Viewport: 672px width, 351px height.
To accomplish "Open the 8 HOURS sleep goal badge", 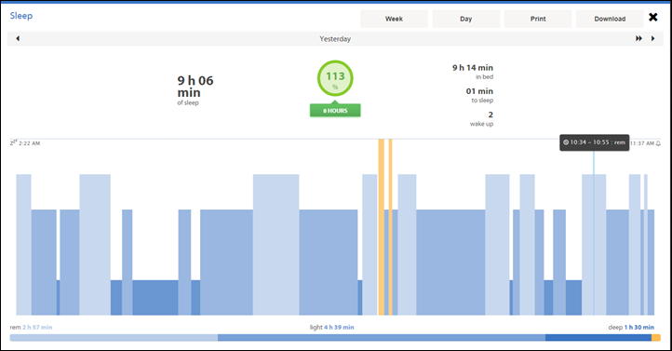I will point(335,111).
